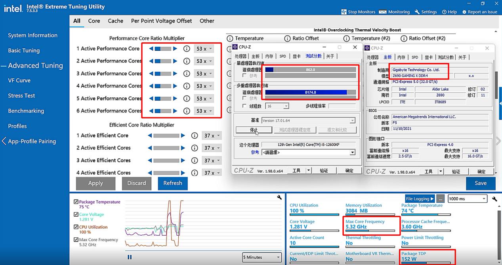Click the Apply button
The image size is (502, 265).
point(95,183)
